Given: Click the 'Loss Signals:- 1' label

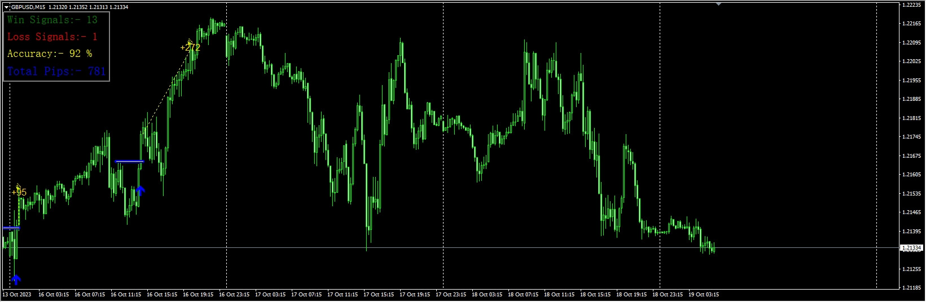Looking at the screenshot, I should pyautogui.click(x=52, y=37).
